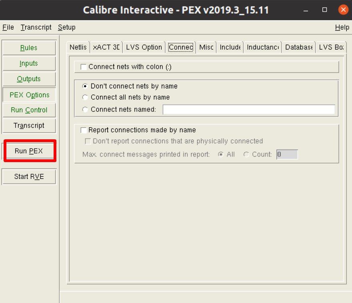Image resolution: width=352 pixels, height=303 pixels.
Task: Switch to the Inductance tab
Action: [x=263, y=47]
